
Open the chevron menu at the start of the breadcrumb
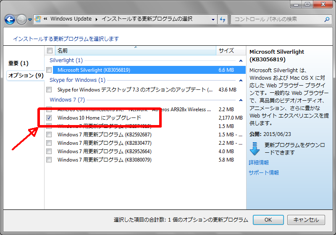(x=45, y=19)
